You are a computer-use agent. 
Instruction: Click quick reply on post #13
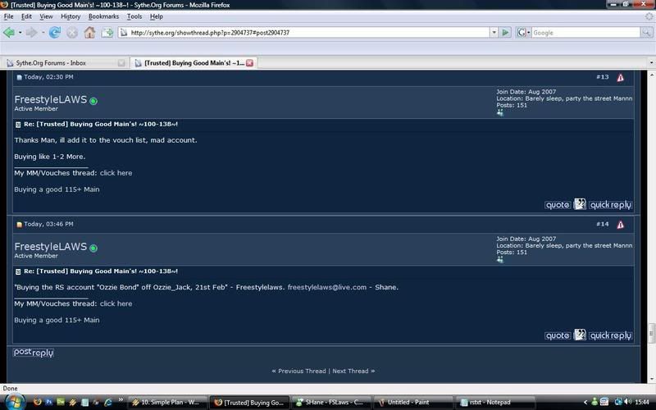pyautogui.click(x=610, y=204)
